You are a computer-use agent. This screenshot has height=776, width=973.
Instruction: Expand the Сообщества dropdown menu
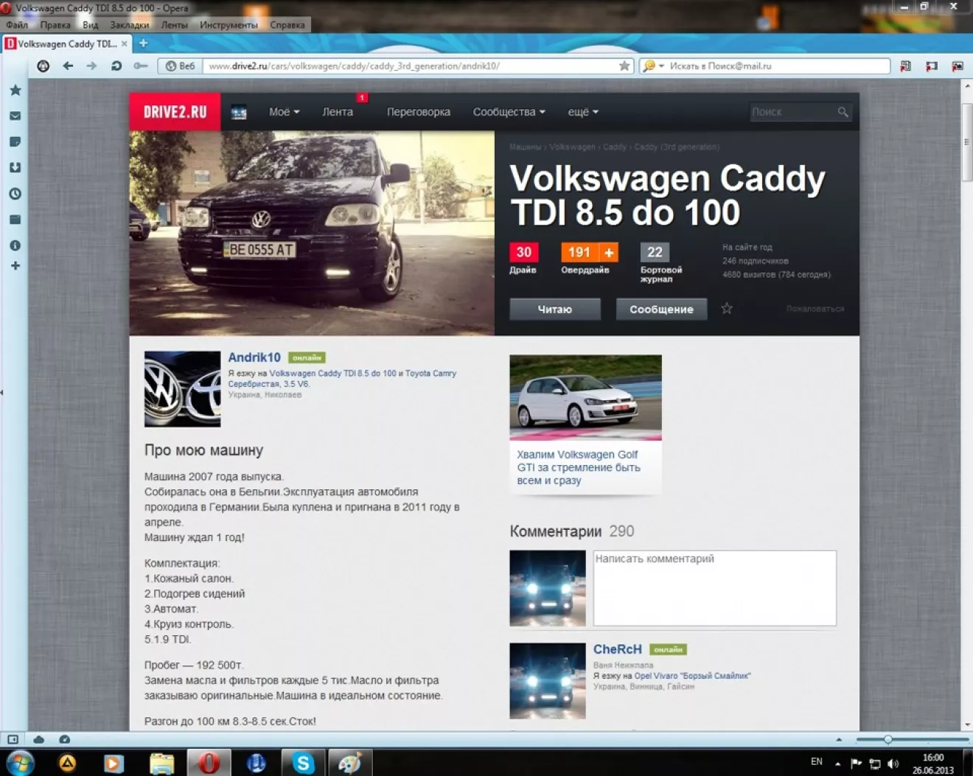[509, 112]
